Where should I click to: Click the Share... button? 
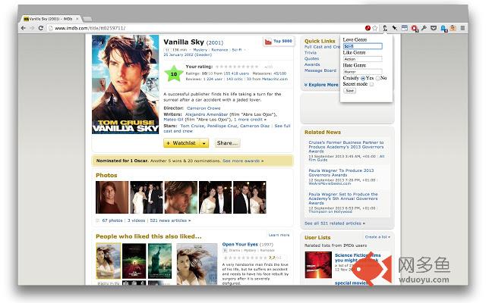[228, 143]
